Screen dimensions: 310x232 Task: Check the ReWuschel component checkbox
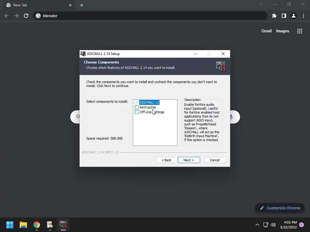point(137,107)
